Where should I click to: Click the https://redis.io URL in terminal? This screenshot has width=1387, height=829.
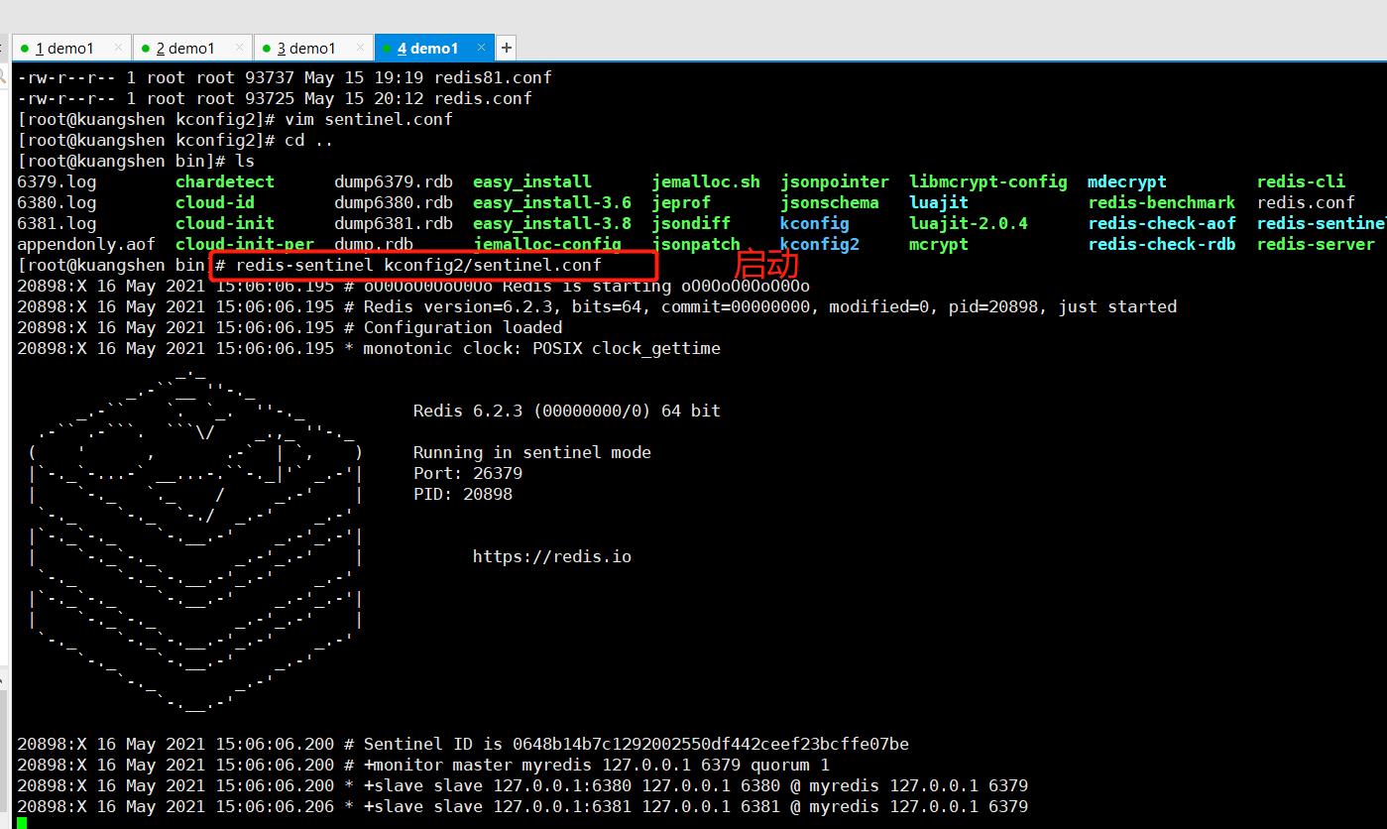pyautogui.click(x=552, y=556)
